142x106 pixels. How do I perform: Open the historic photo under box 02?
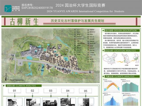(32, 102)
